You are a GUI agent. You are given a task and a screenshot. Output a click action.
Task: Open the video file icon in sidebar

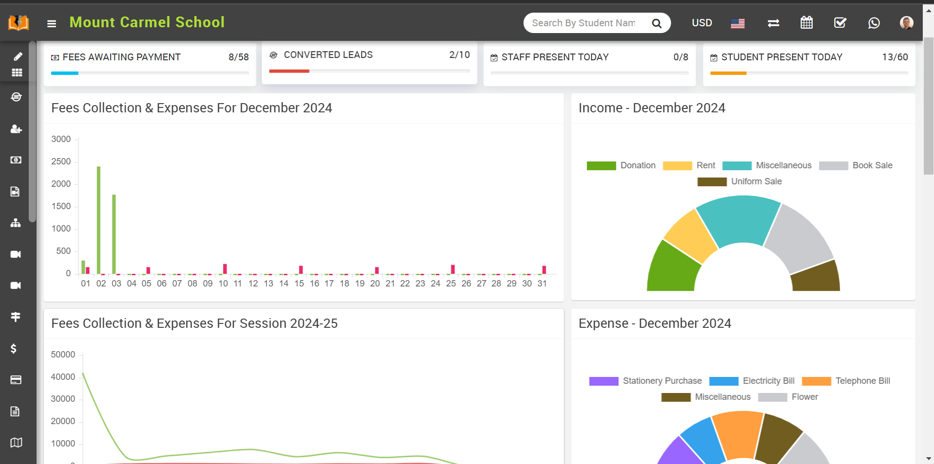(15, 192)
